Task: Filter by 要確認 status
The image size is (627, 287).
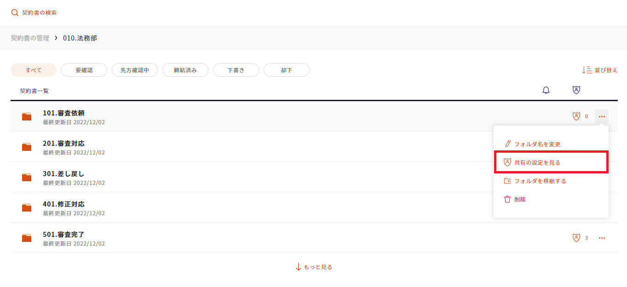Action: [84, 70]
